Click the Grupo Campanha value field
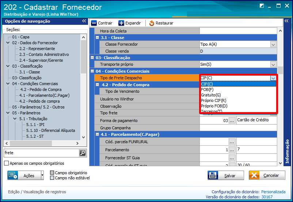 click(x=238, y=128)
